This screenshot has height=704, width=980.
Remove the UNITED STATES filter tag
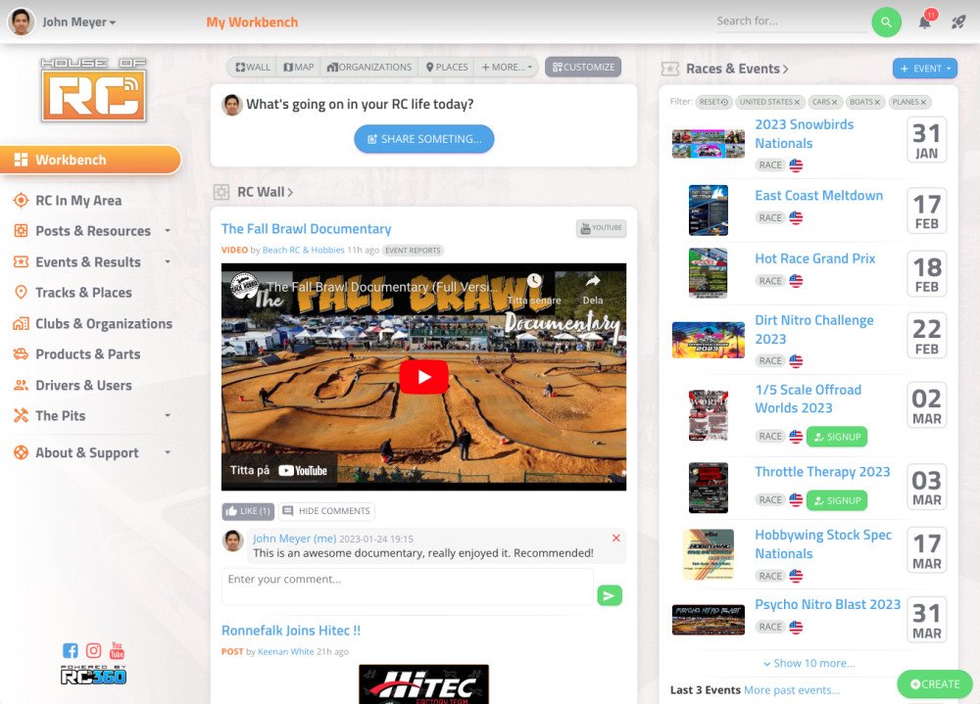click(x=797, y=102)
